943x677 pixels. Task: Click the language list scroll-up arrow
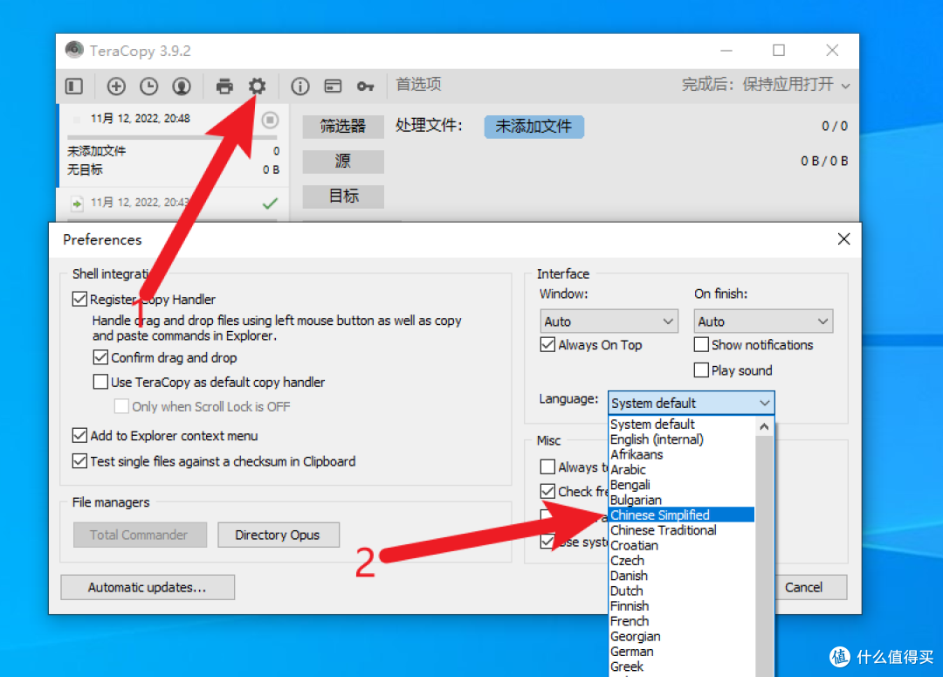[x=764, y=426]
